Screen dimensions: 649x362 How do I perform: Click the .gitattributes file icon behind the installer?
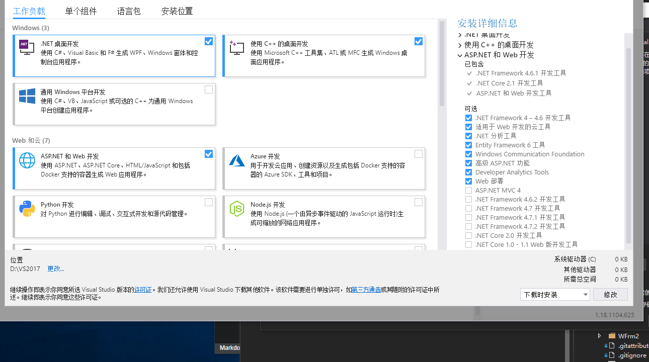(612, 346)
